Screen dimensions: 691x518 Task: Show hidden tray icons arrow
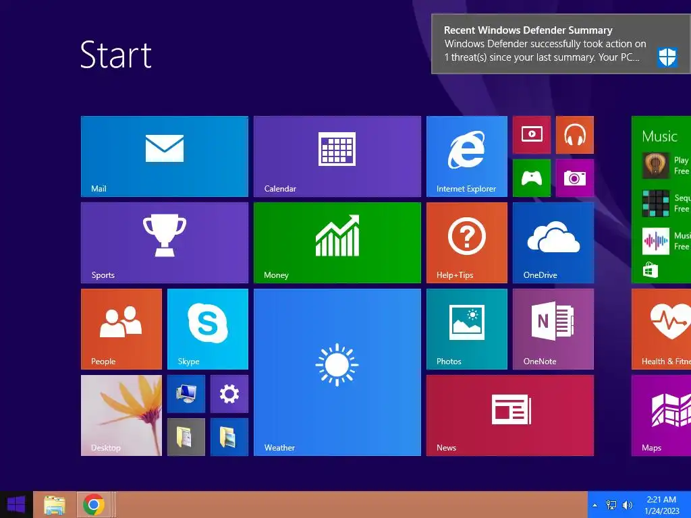pos(595,505)
